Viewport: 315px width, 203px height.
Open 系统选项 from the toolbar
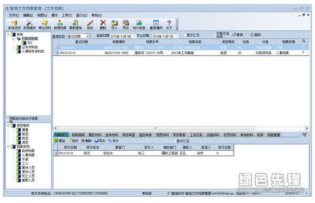[x=14, y=25]
